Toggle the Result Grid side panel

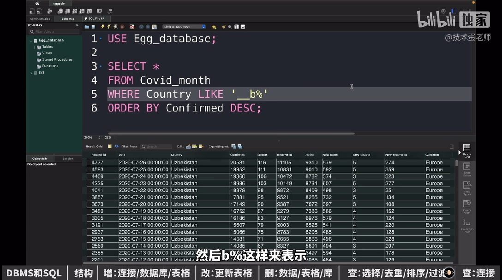(466, 148)
